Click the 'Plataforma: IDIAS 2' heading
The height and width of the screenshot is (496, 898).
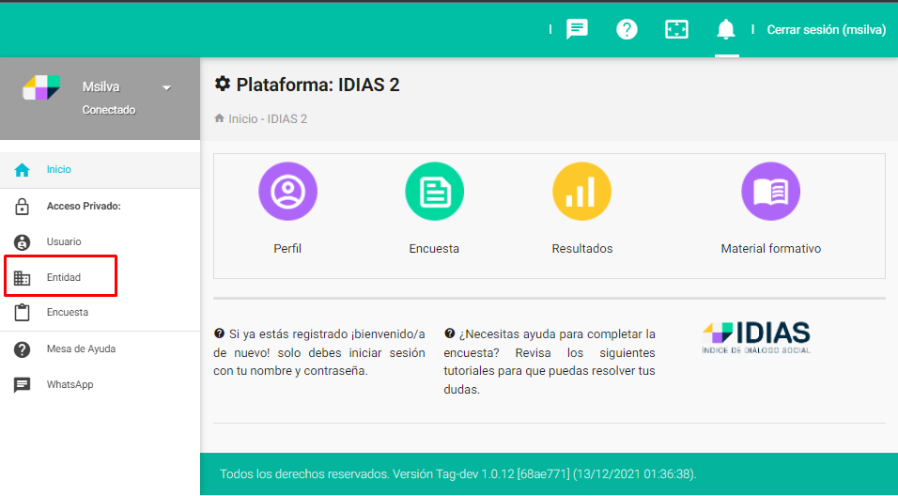pyautogui.click(x=317, y=85)
